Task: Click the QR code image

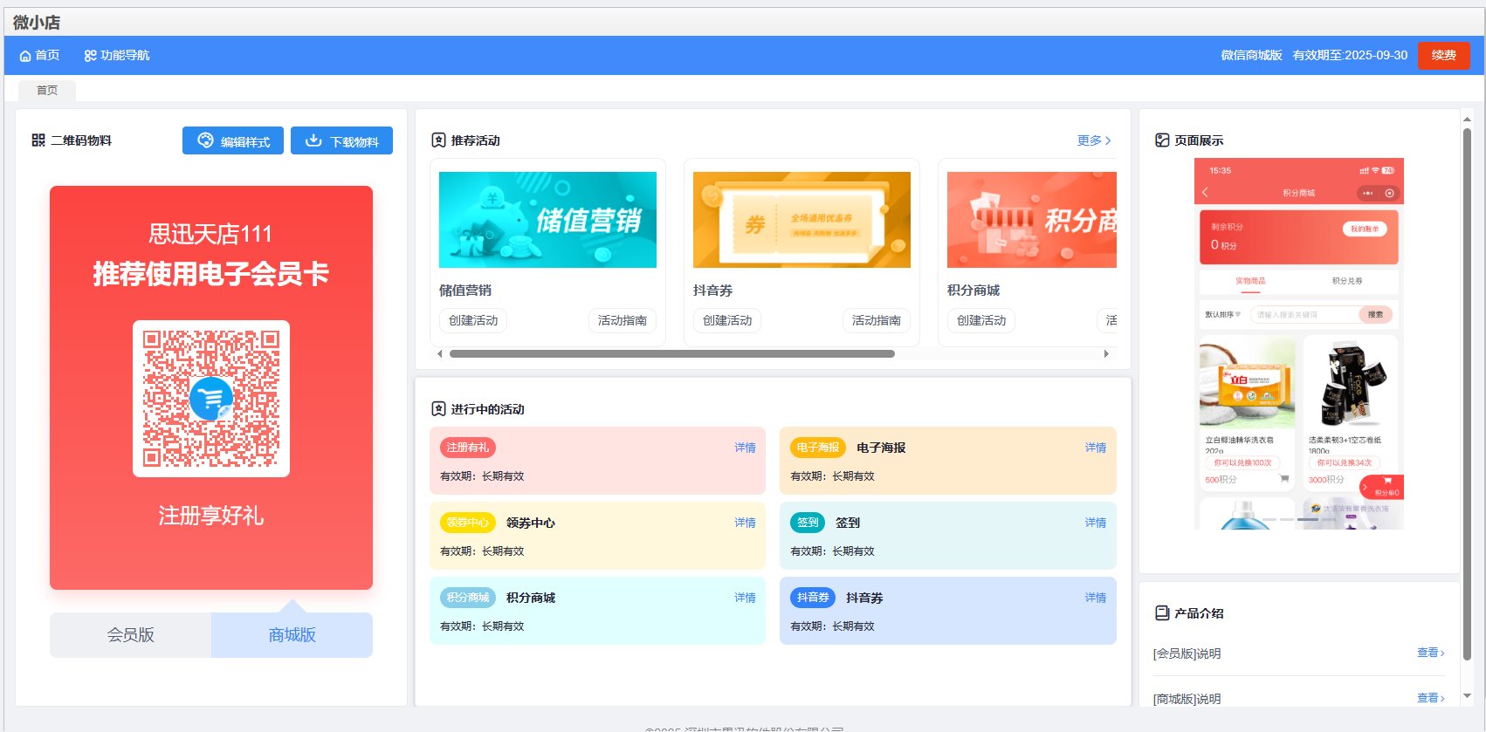Action: tap(211, 399)
